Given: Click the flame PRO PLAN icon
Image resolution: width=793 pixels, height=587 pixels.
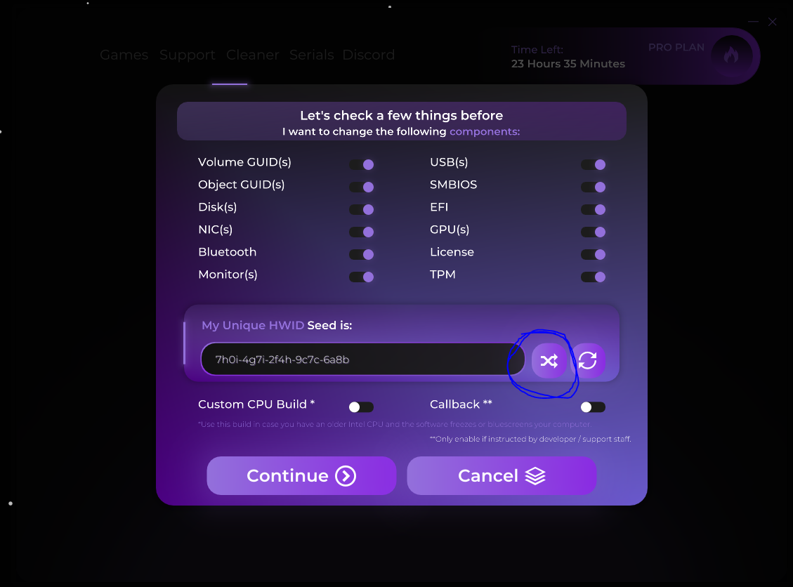Looking at the screenshot, I should point(731,55).
